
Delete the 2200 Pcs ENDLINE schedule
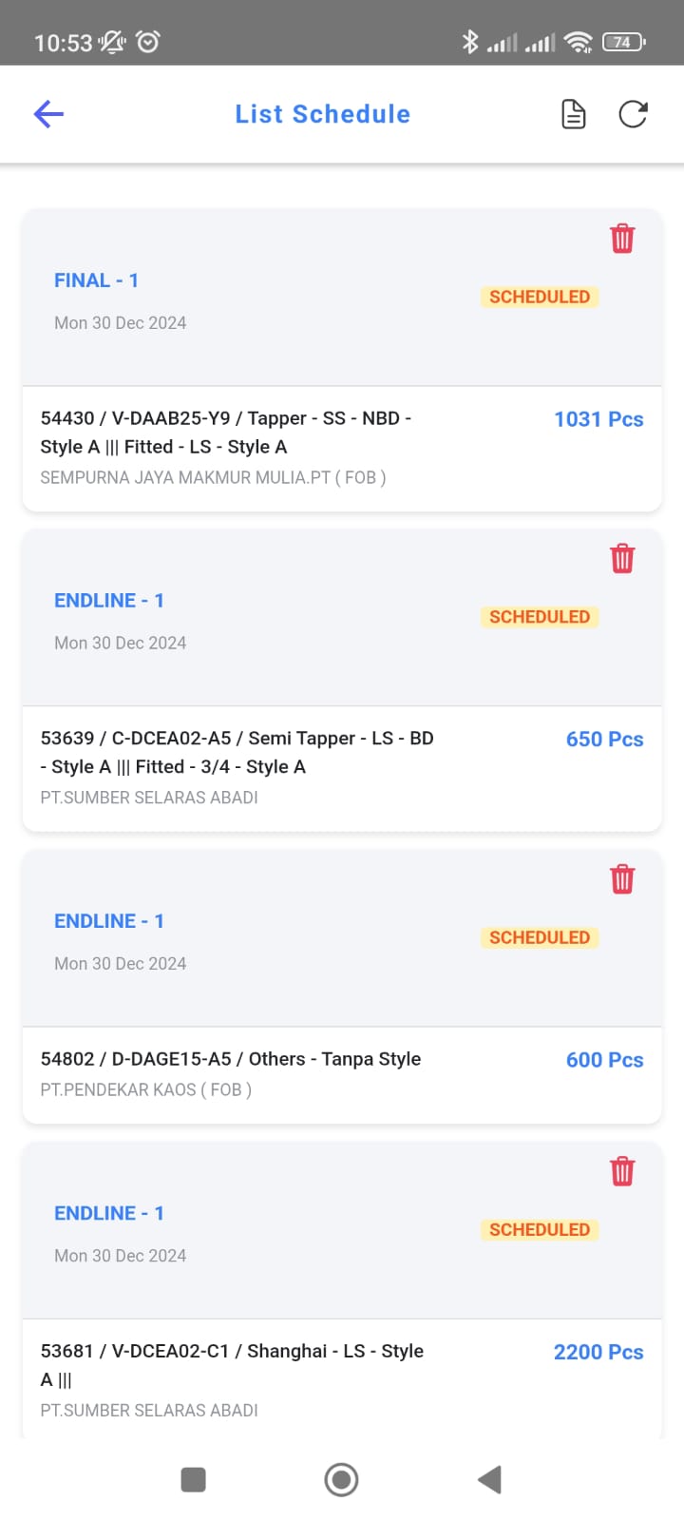[622, 1171]
